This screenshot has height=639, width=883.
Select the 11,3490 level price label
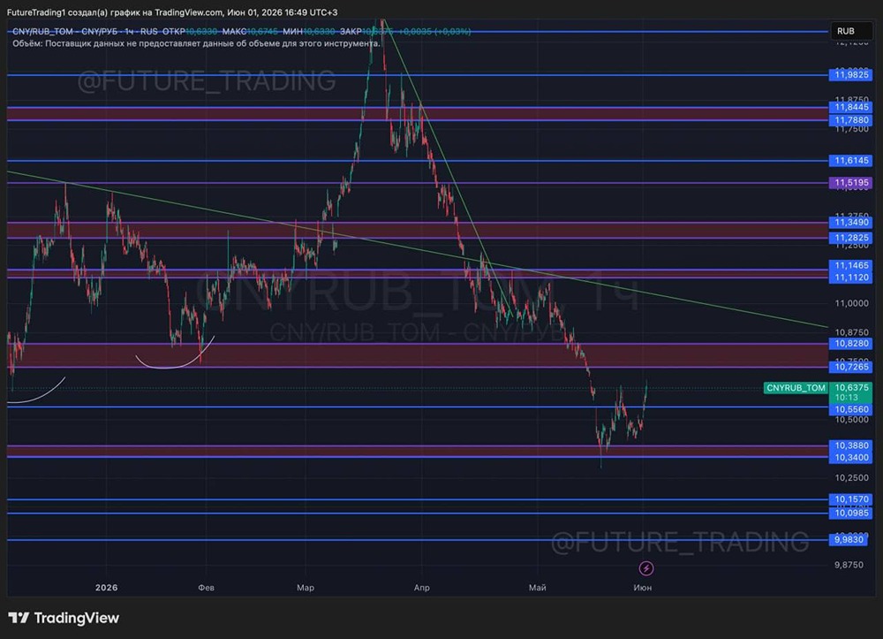coord(851,222)
